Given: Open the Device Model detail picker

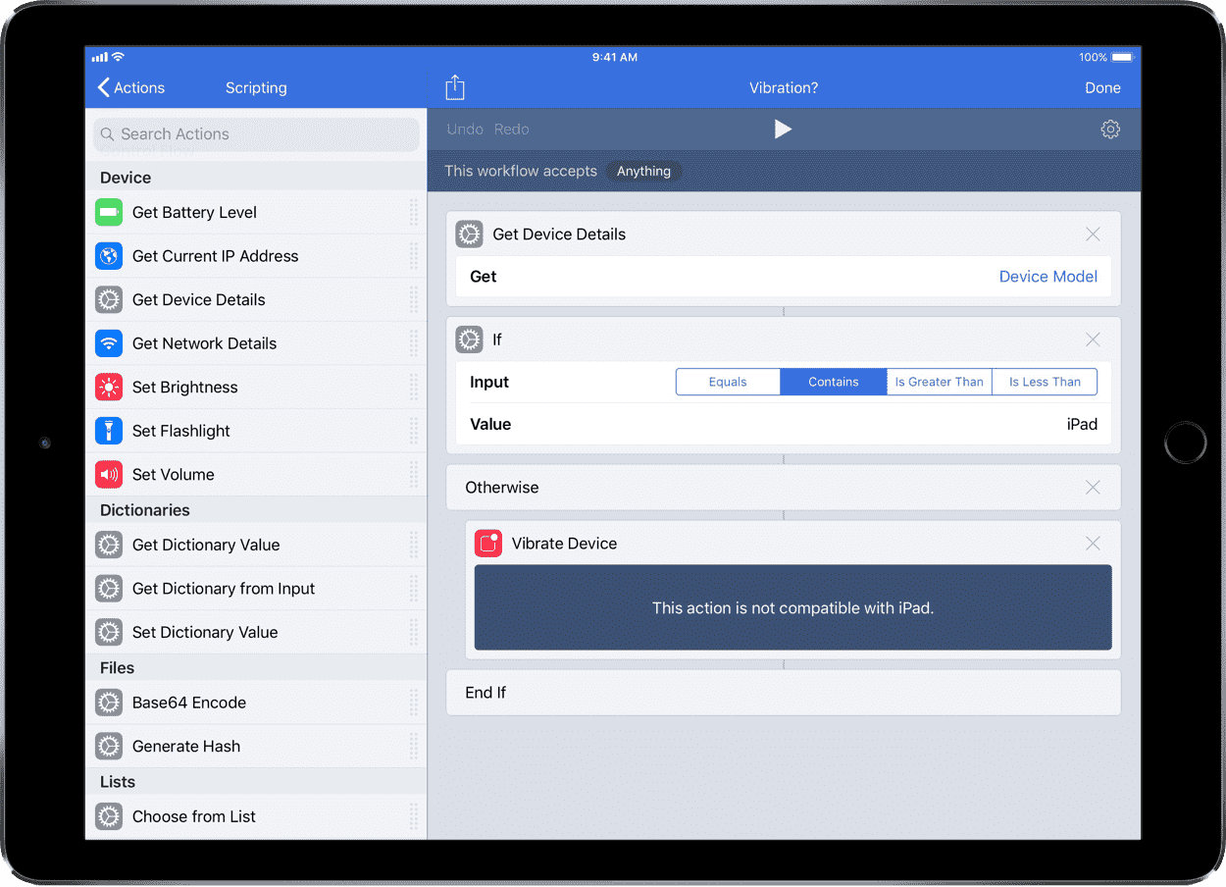Looking at the screenshot, I should pos(1047,277).
